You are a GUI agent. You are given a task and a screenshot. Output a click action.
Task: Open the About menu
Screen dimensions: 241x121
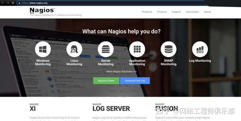click(x=207, y=12)
